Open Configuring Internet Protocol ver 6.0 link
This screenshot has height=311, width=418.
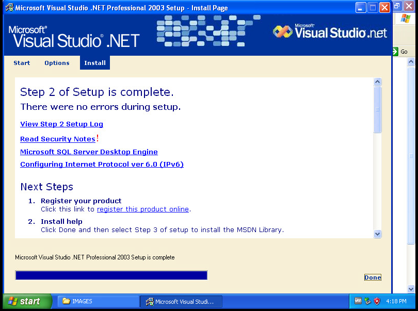click(102, 165)
